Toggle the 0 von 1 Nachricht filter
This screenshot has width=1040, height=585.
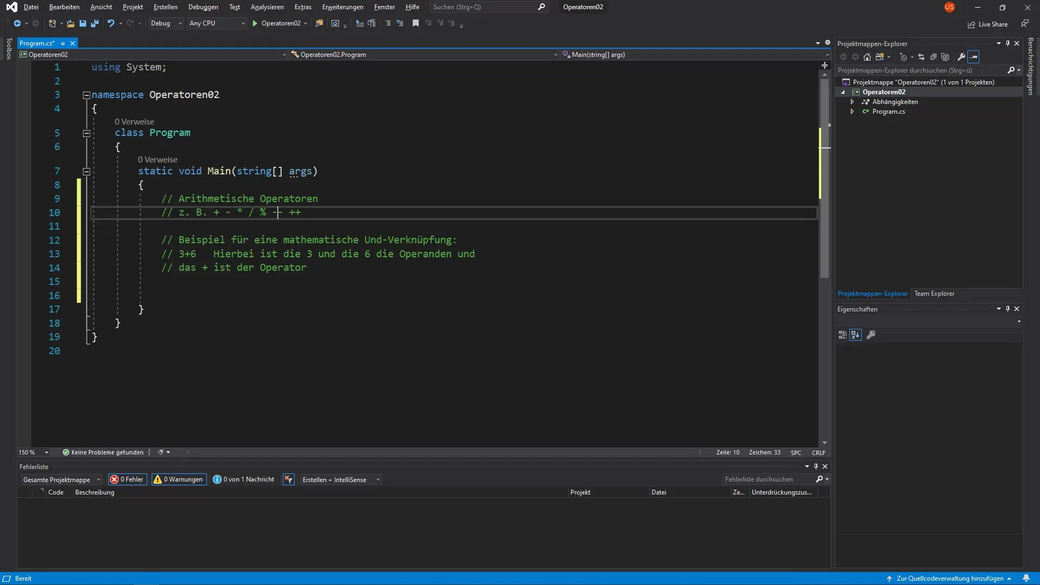pos(244,479)
